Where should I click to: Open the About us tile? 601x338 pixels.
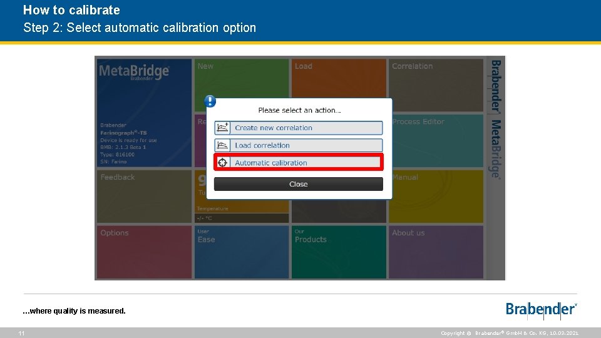[436, 252]
